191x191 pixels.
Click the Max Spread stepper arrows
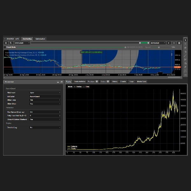tap(60, 112)
